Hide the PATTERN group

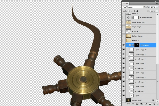point(123,45)
